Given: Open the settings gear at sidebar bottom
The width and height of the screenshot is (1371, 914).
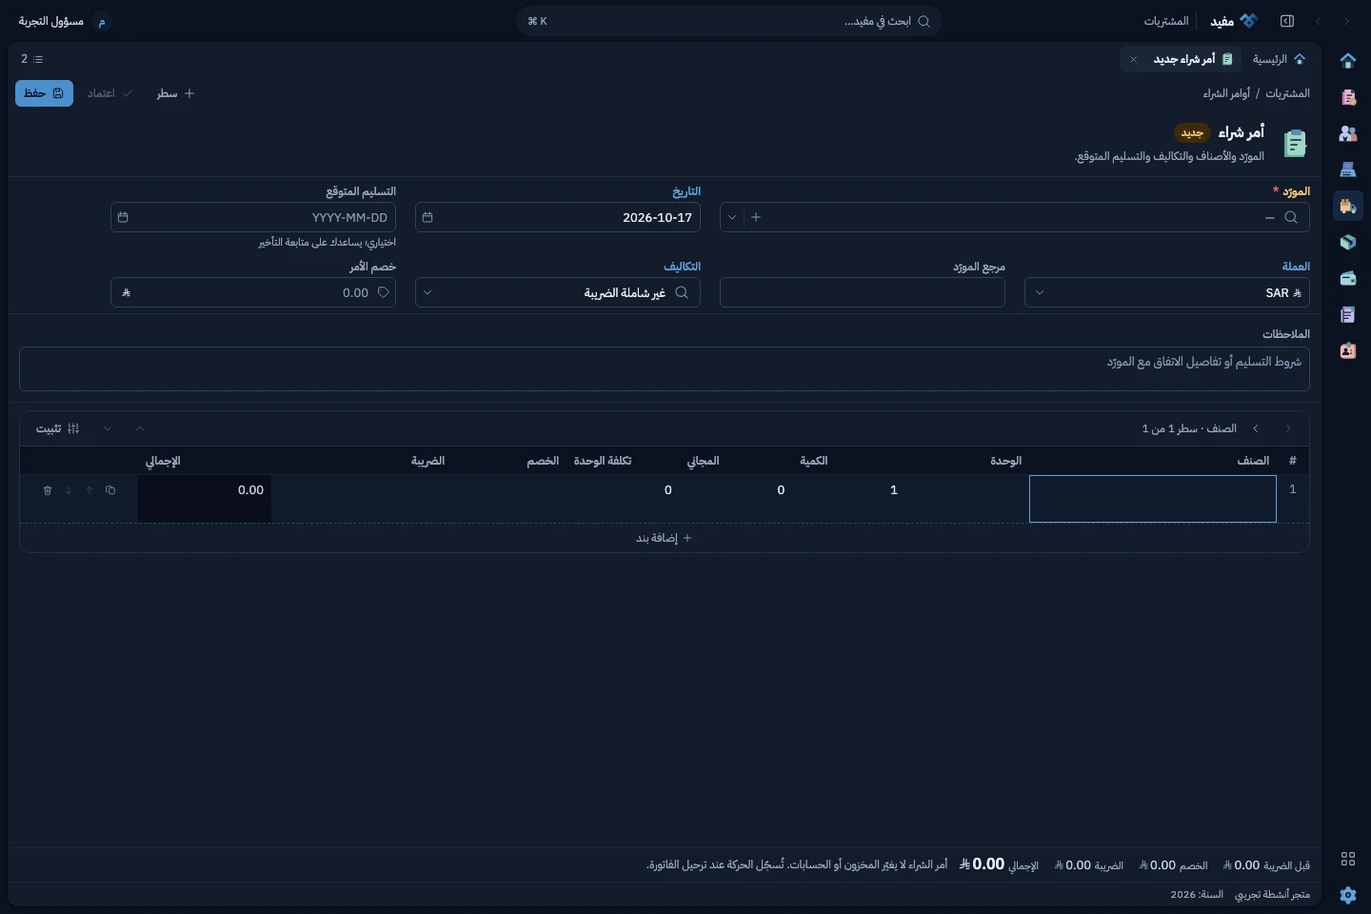Looking at the screenshot, I should (x=1347, y=895).
